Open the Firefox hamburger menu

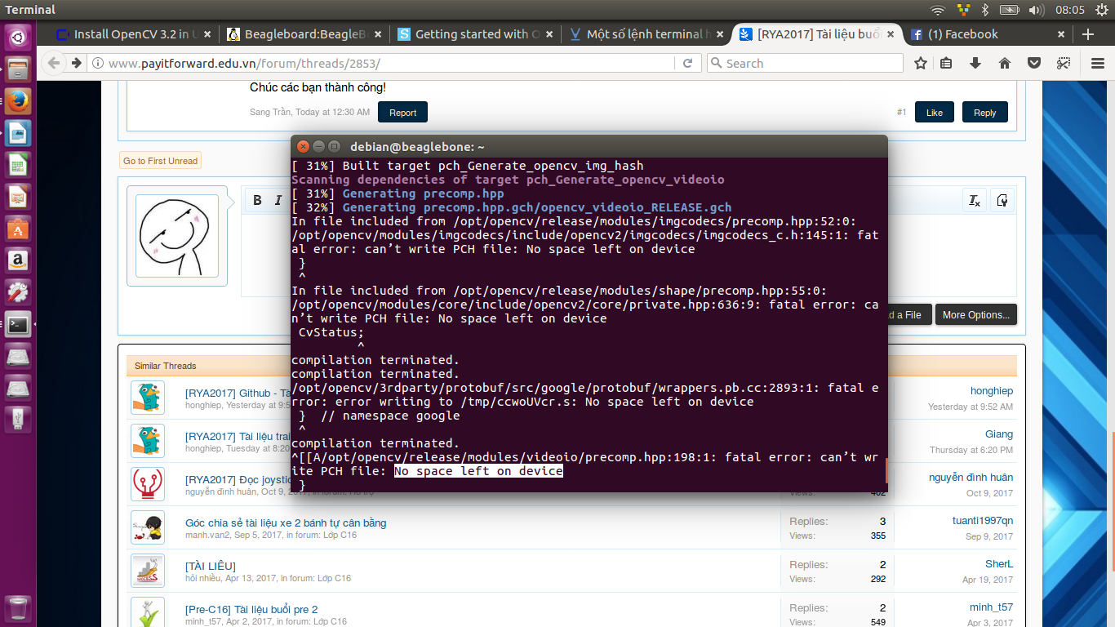coord(1097,64)
